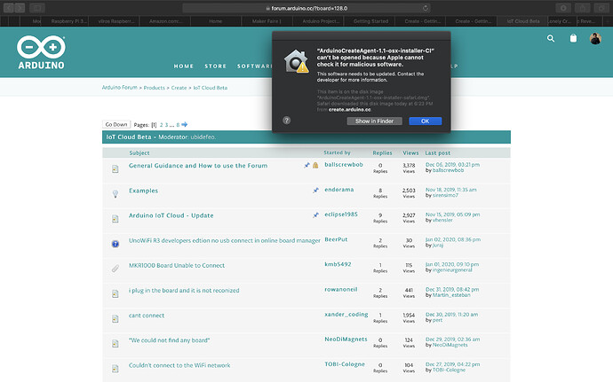Open UnoWiFi R3 developers edtion topic

(x=225, y=240)
